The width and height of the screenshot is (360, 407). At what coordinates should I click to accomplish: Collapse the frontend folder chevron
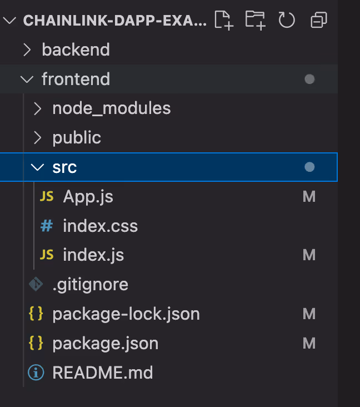click(27, 79)
